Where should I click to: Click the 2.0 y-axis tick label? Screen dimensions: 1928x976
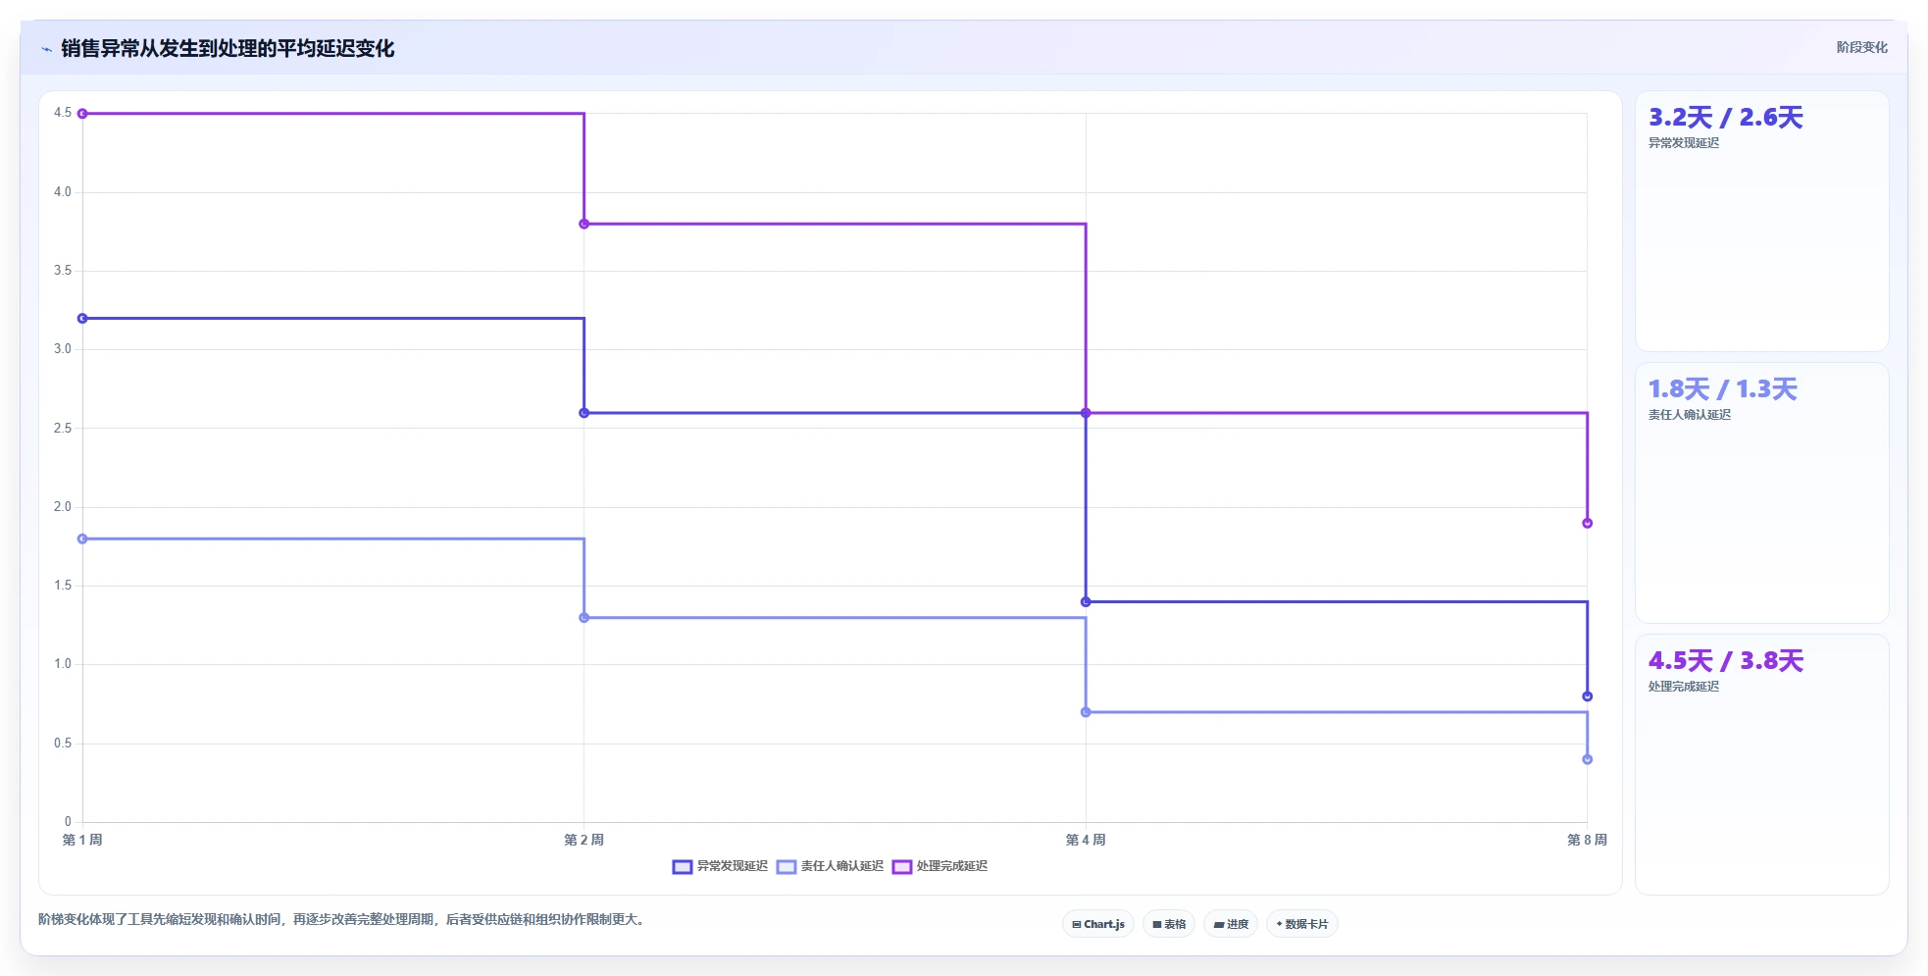tap(63, 507)
